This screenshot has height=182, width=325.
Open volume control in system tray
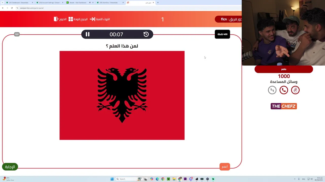(x=311, y=179)
